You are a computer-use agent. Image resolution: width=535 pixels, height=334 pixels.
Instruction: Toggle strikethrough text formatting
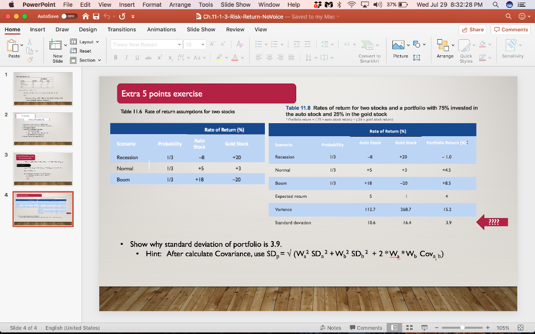(149, 57)
